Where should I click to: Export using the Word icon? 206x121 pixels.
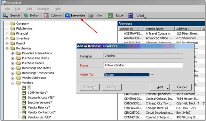pos(131,16)
